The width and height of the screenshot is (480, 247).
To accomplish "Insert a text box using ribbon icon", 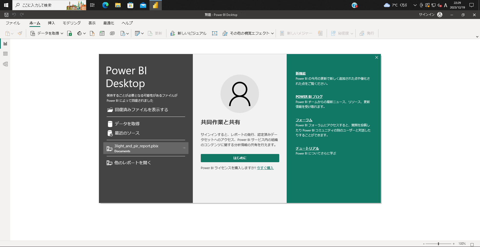I will pyautogui.click(x=215, y=33).
